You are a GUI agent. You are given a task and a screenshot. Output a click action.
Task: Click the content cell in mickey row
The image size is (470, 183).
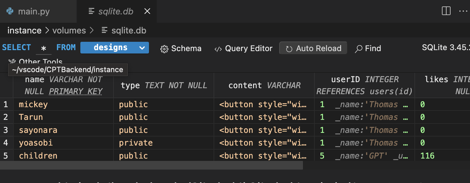pos(264,104)
